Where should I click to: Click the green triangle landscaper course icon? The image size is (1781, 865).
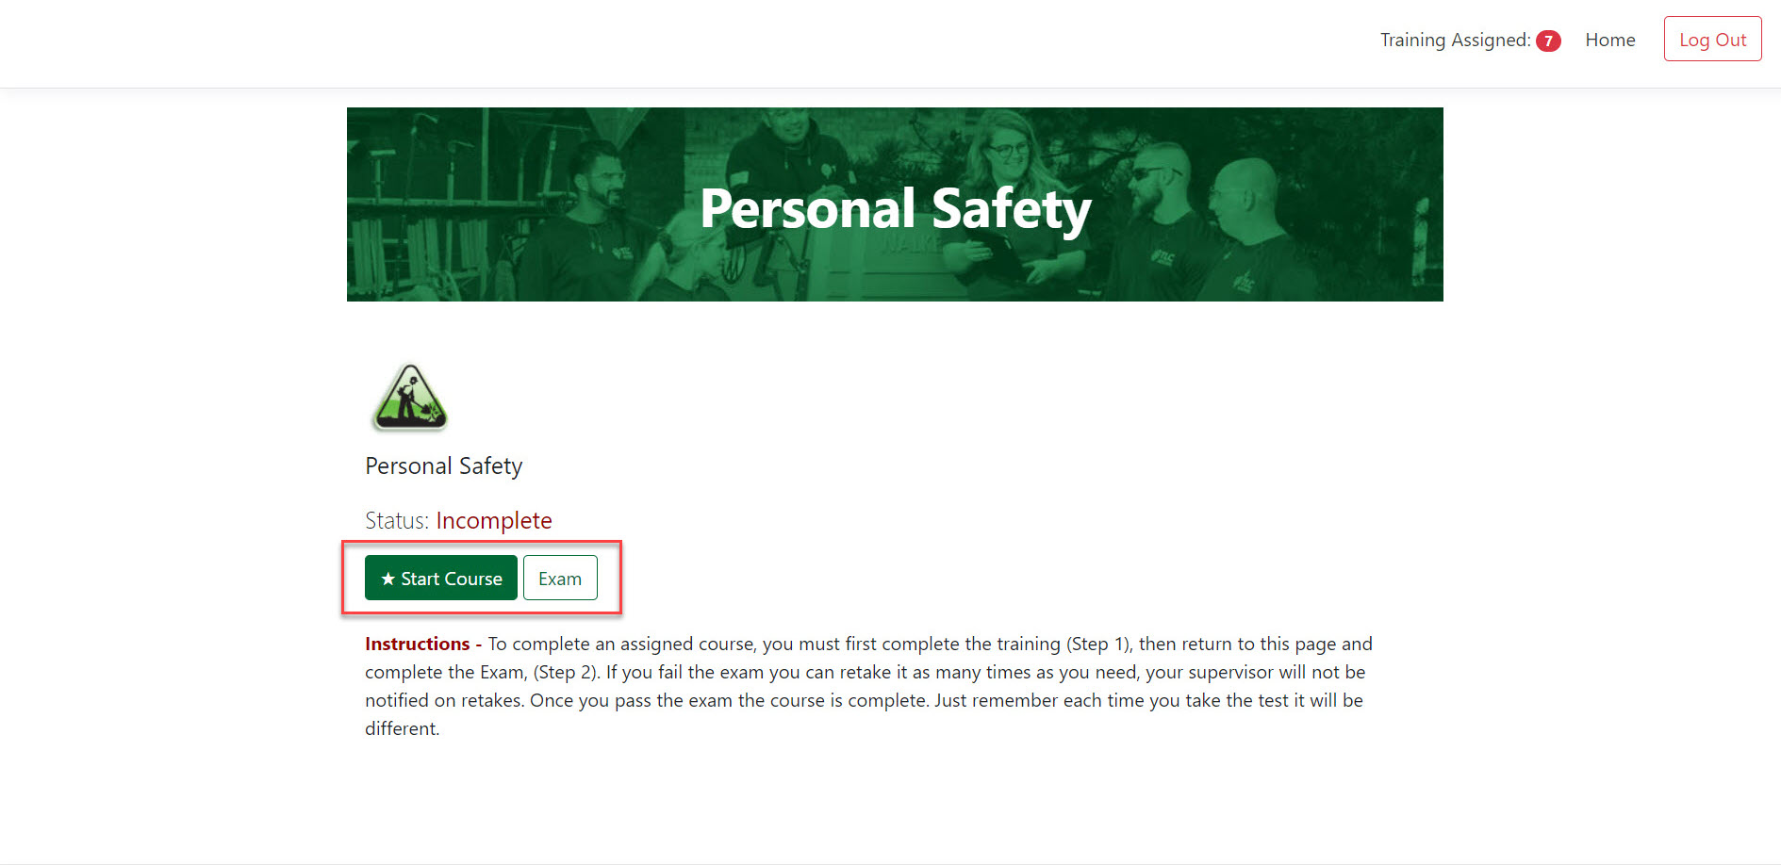[x=410, y=397]
